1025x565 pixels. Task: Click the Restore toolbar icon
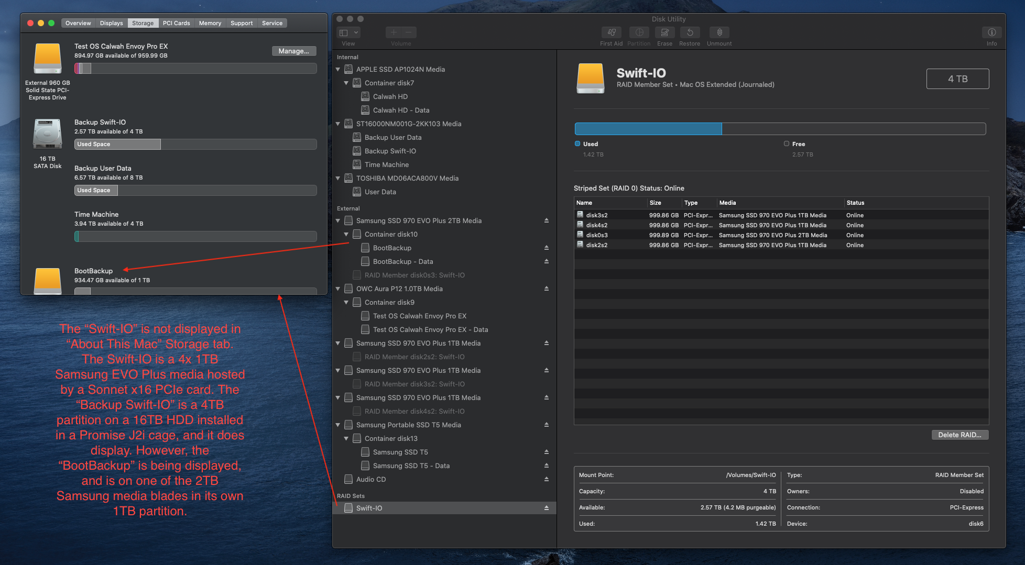690,32
